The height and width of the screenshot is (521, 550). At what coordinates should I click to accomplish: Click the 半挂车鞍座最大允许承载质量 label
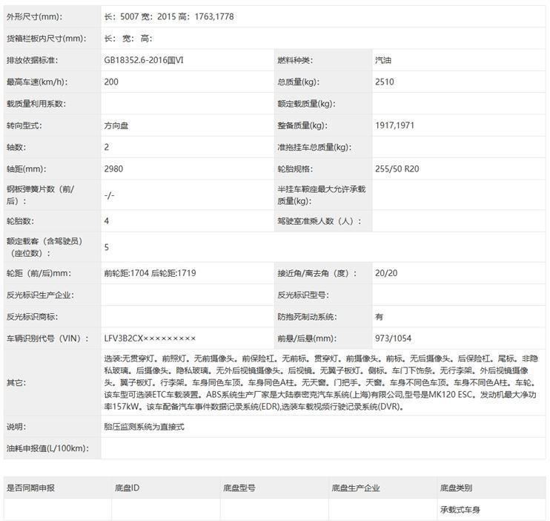322,195
